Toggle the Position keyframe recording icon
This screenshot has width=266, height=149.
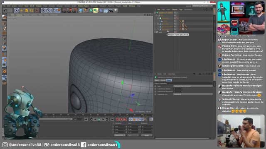pyautogui.click(x=131, y=120)
